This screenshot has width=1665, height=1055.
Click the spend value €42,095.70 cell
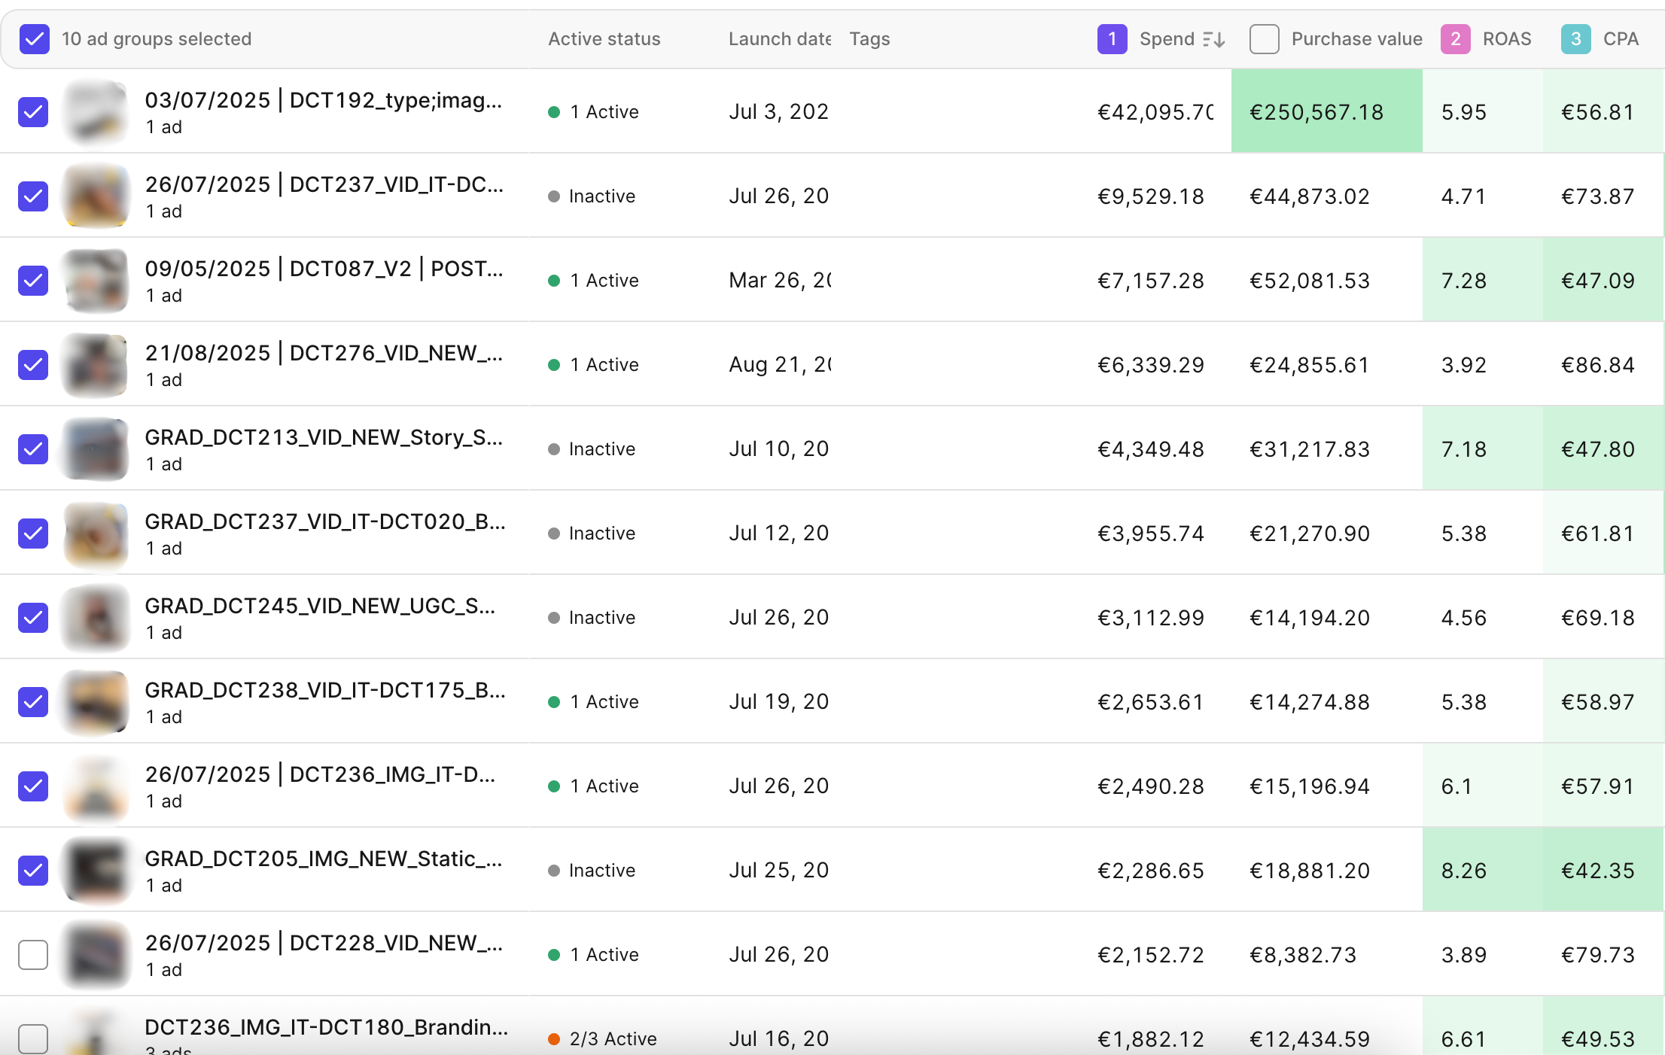coord(1155,112)
